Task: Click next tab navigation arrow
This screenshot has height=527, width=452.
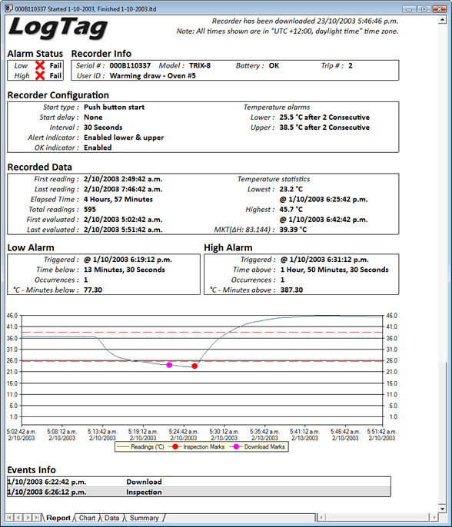Action: [28, 518]
